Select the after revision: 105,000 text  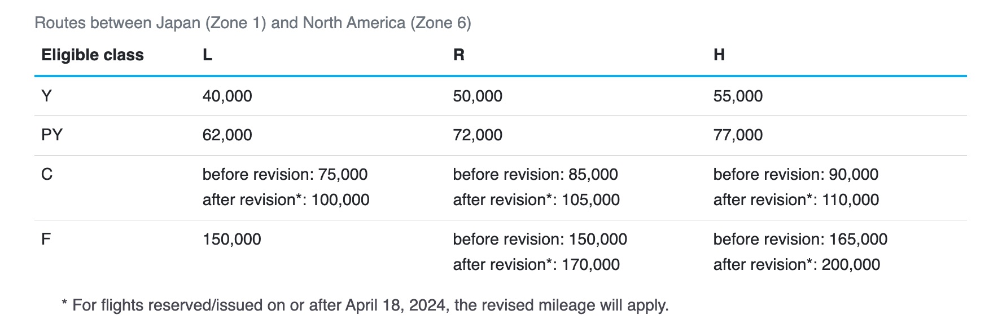coord(536,200)
